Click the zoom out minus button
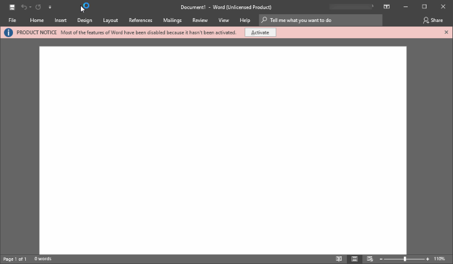This screenshot has height=264, width=453. tap(381, 259)
